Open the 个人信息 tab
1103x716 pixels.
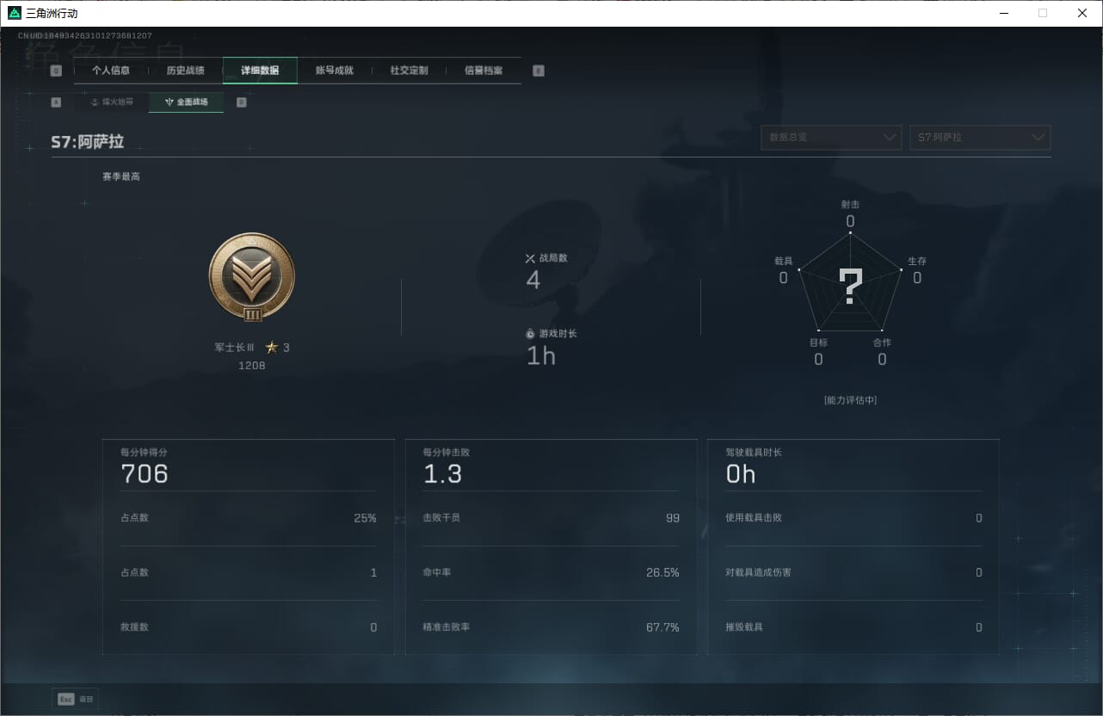pos(111,71)
